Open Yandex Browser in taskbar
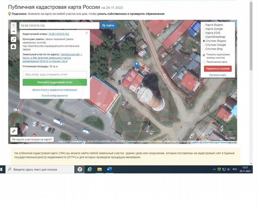The image size is (257, 205). (80, 170)
